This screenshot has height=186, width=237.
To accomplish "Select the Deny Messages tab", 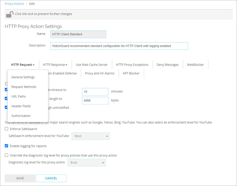I will pyautogui.click(x=167, y=65).
